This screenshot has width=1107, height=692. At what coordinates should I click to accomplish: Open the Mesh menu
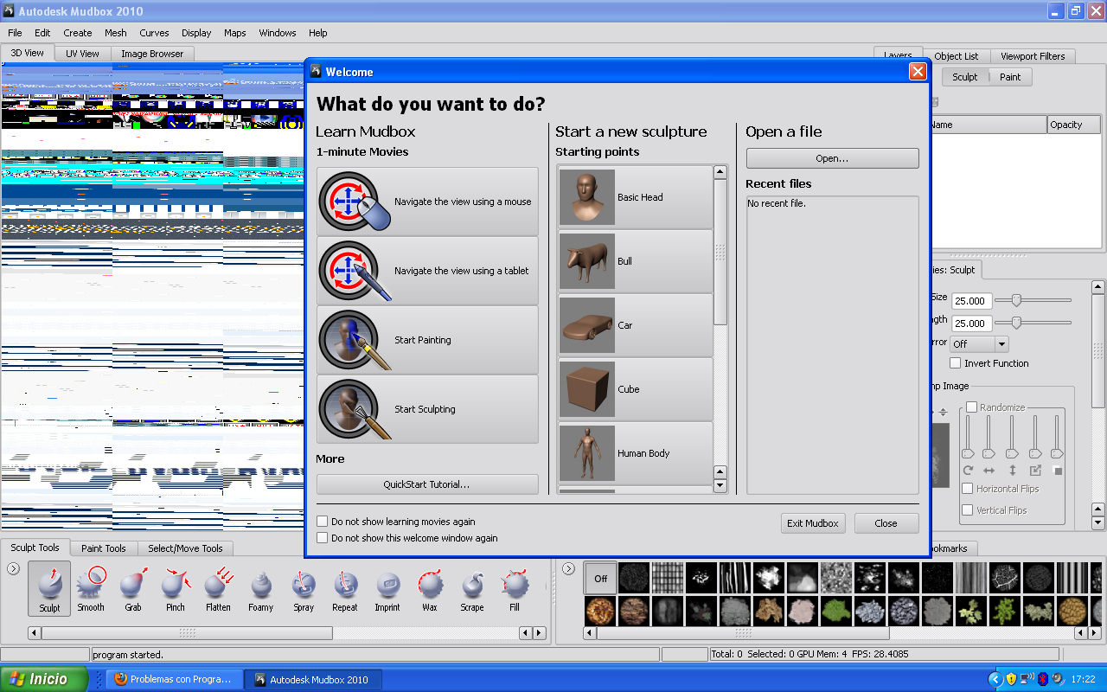click(116, 33)
